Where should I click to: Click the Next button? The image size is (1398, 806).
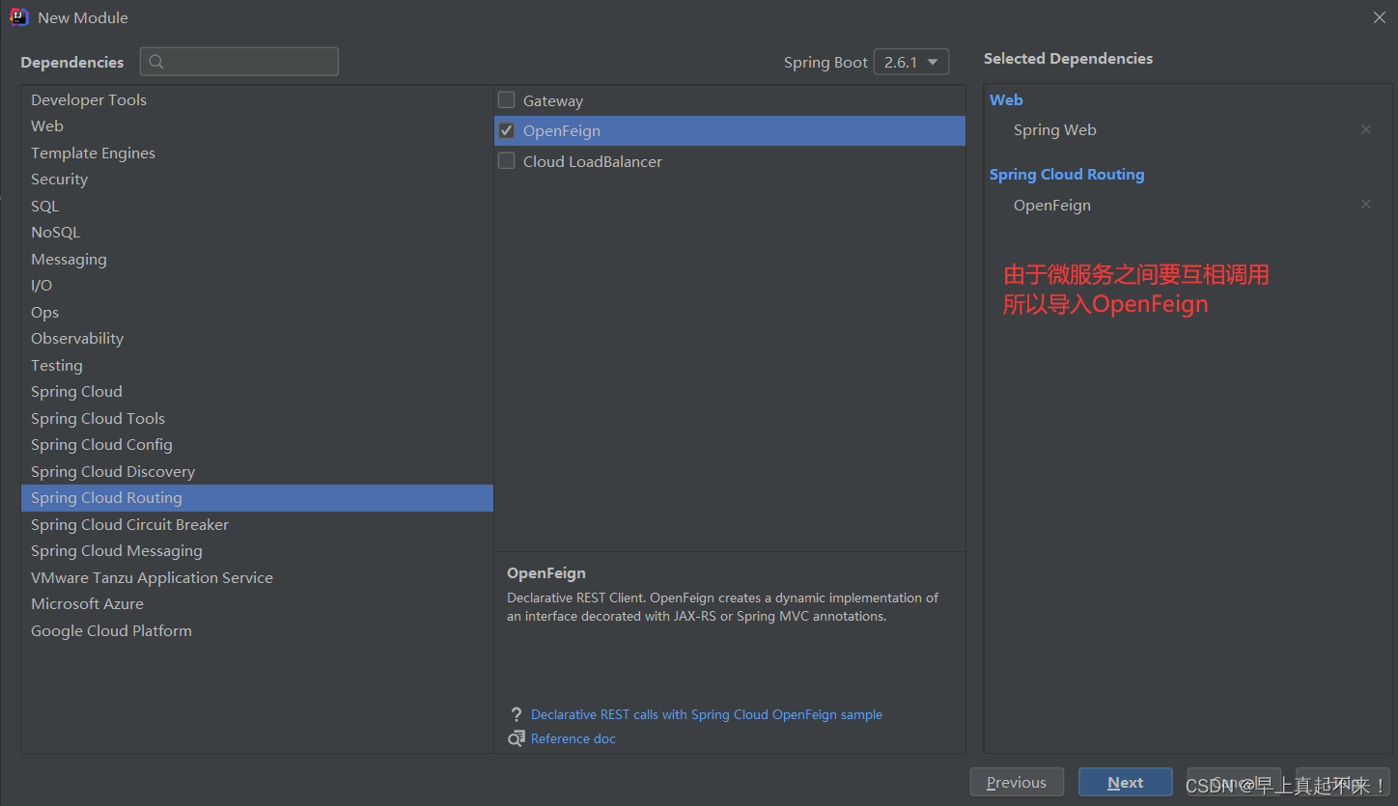pyautogui.click(x=1126, y=783)
